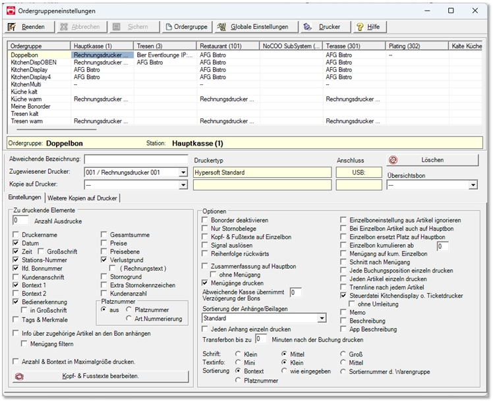Click the Kopf- & Fusstexte bearbeiten icon
The height and width of the screenshot is (403, 493).
click(x=20, y=376)
